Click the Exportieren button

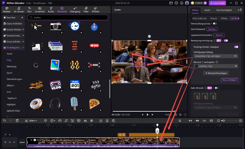(217, 3)
